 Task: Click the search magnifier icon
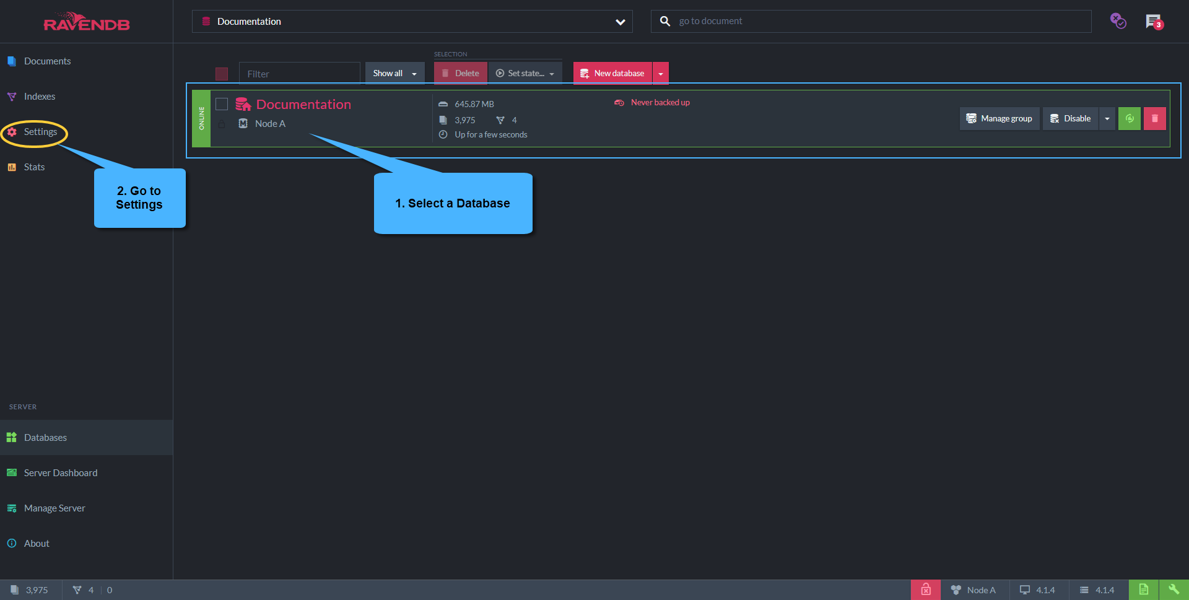coord(665,21)
